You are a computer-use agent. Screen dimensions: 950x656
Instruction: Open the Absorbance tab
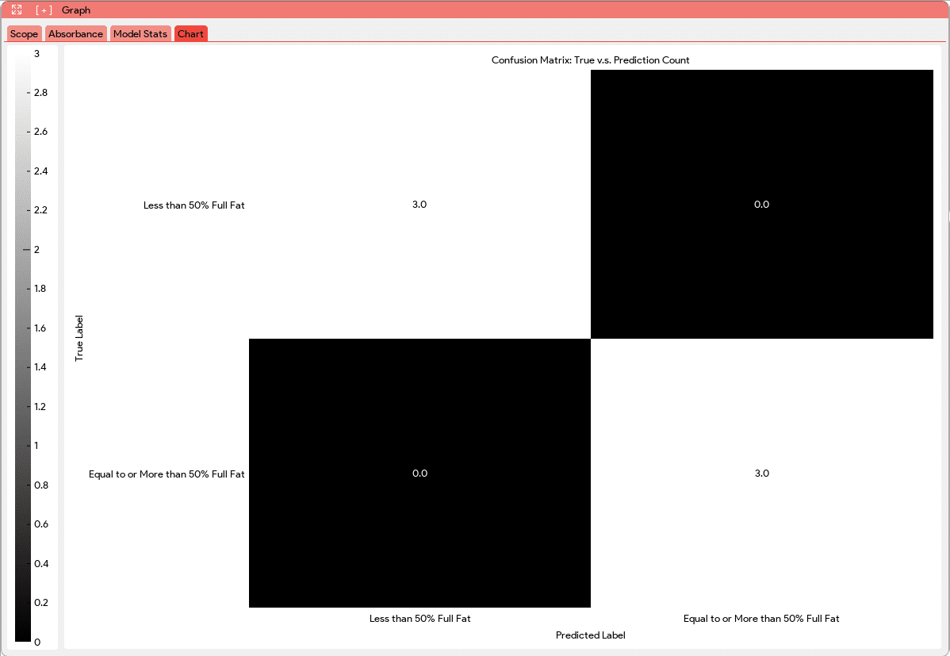point(75,34)
